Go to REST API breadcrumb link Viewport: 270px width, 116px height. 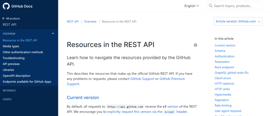[x=73, y=22]
